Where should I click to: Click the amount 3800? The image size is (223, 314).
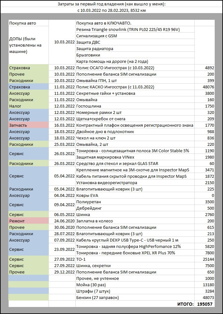209,93
